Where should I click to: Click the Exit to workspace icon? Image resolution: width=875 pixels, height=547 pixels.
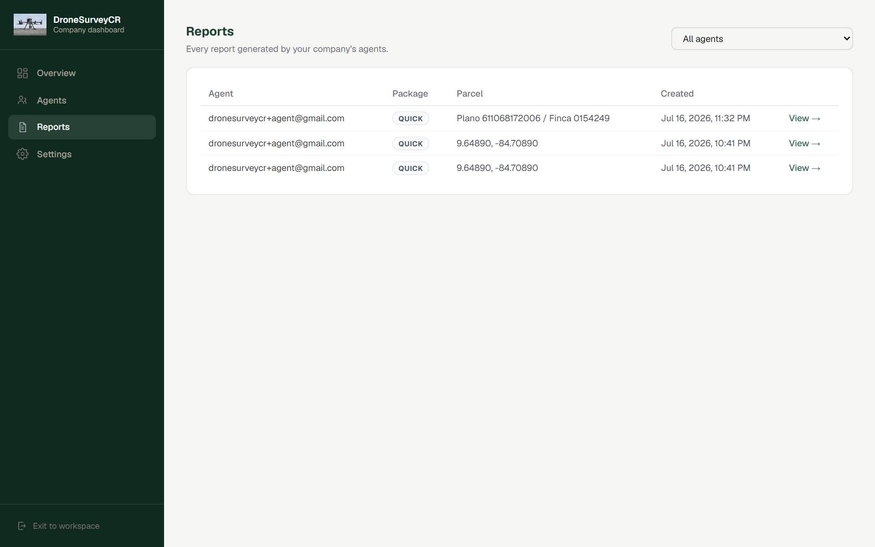(22, 526)
